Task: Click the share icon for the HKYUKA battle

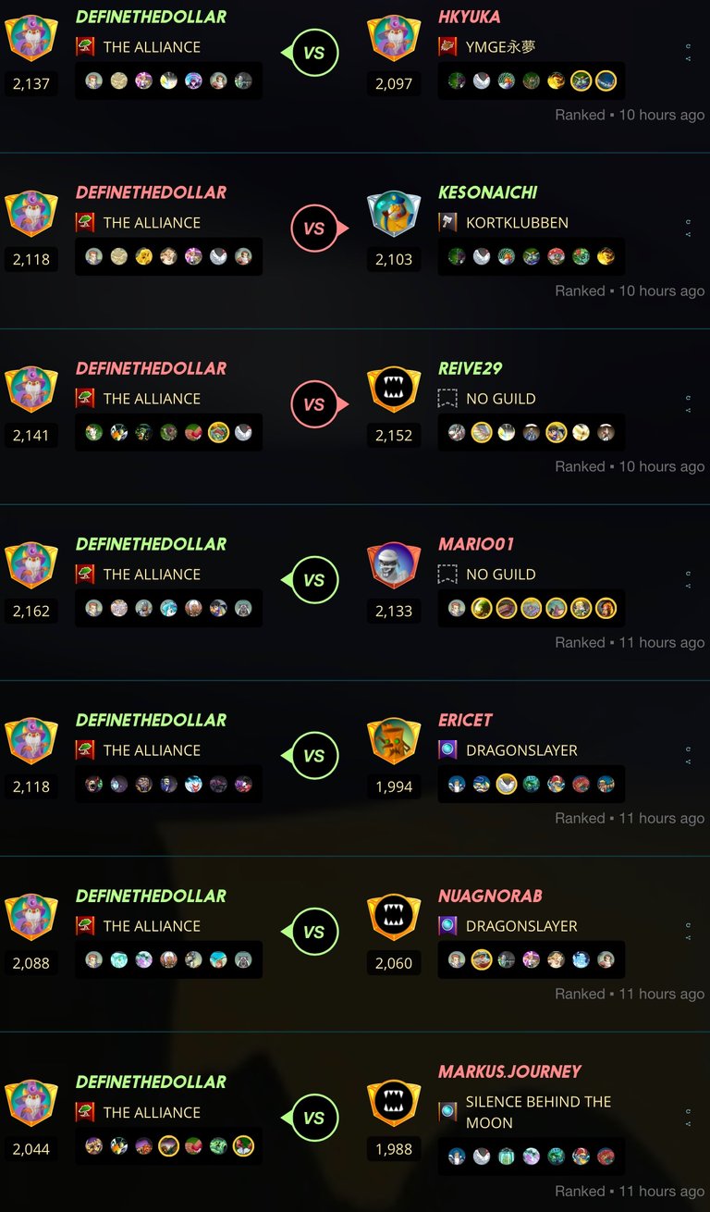Action: click(689, 58)
